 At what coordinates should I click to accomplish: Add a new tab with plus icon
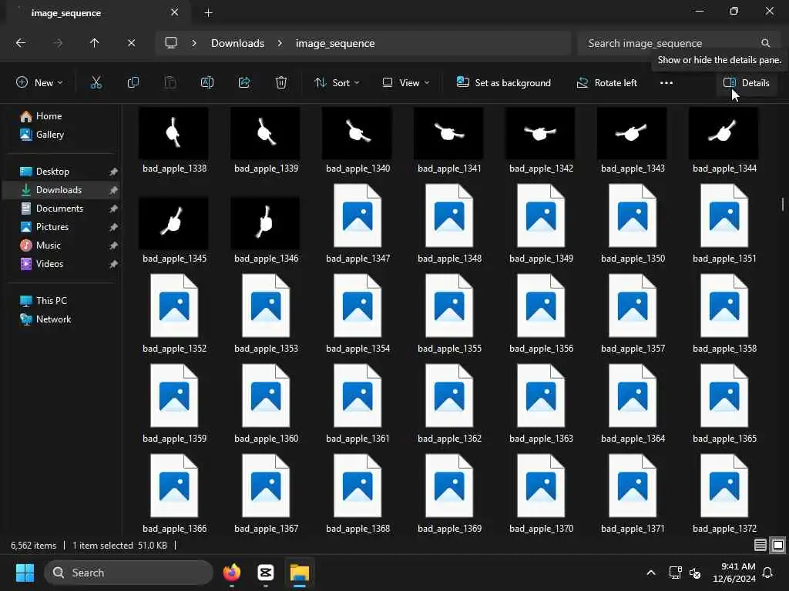click(x=208, y=13)
